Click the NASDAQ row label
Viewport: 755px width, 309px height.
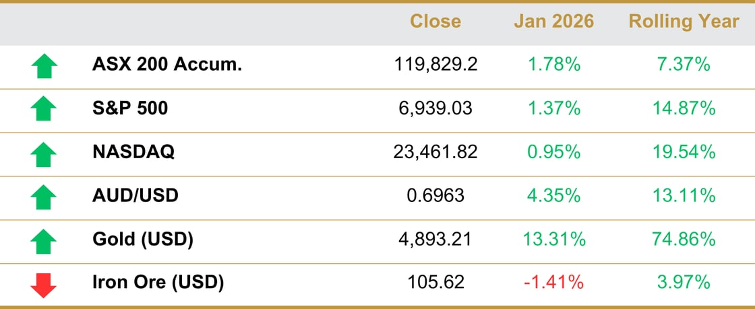click(x=133, y=152)
